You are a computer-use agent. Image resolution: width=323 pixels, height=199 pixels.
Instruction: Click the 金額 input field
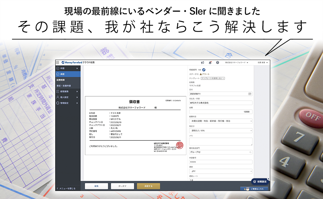(221, 112)
